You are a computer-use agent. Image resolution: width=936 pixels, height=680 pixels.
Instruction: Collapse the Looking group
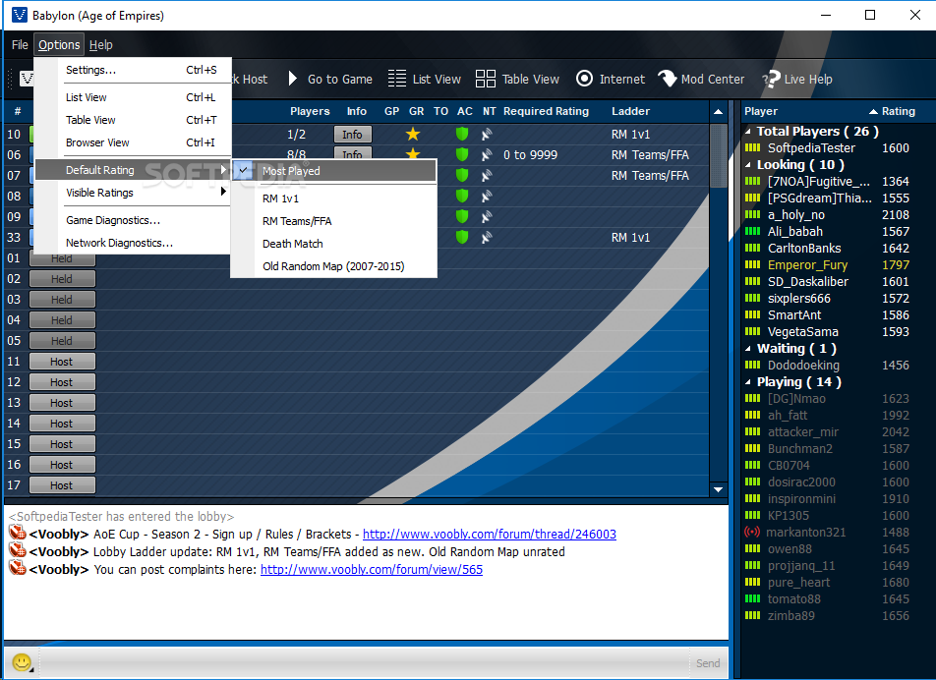748,165
